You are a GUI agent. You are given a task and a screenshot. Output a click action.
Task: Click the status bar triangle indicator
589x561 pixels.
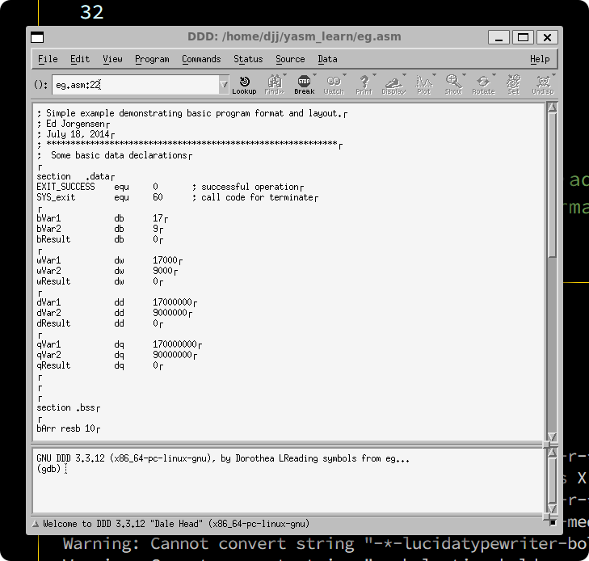tap(36, 524)
